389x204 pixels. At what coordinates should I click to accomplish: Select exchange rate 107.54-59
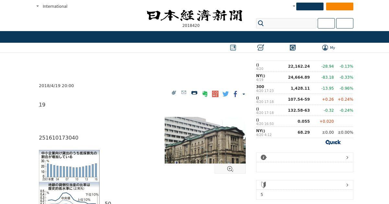(299, 99)
